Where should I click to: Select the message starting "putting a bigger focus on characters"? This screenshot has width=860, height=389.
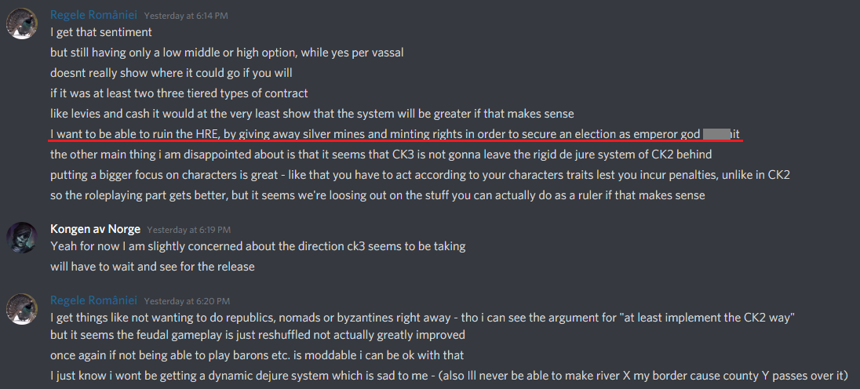(x=420, y=175)
